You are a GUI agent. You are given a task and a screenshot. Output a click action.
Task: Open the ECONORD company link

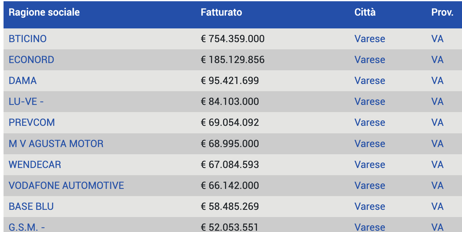(31, 60)
